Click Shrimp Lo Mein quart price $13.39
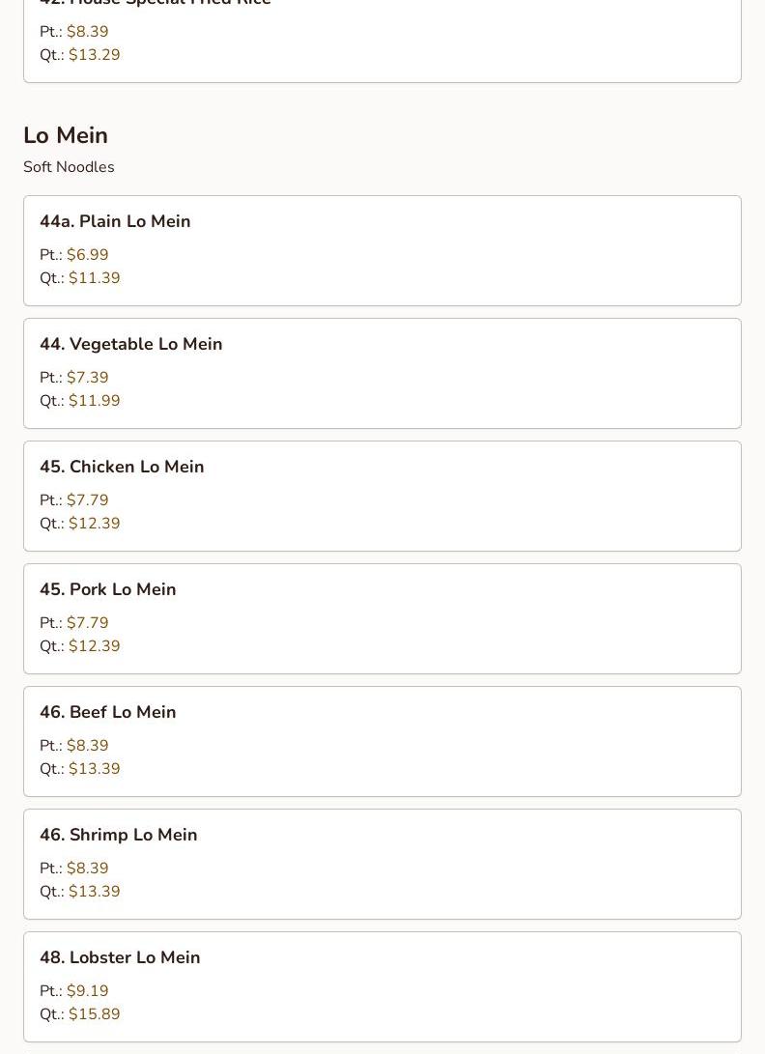 point(94,892)
